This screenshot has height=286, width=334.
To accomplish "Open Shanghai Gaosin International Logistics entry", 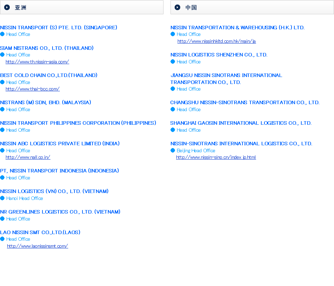I will pyautogui.click(x=241, y=123).
